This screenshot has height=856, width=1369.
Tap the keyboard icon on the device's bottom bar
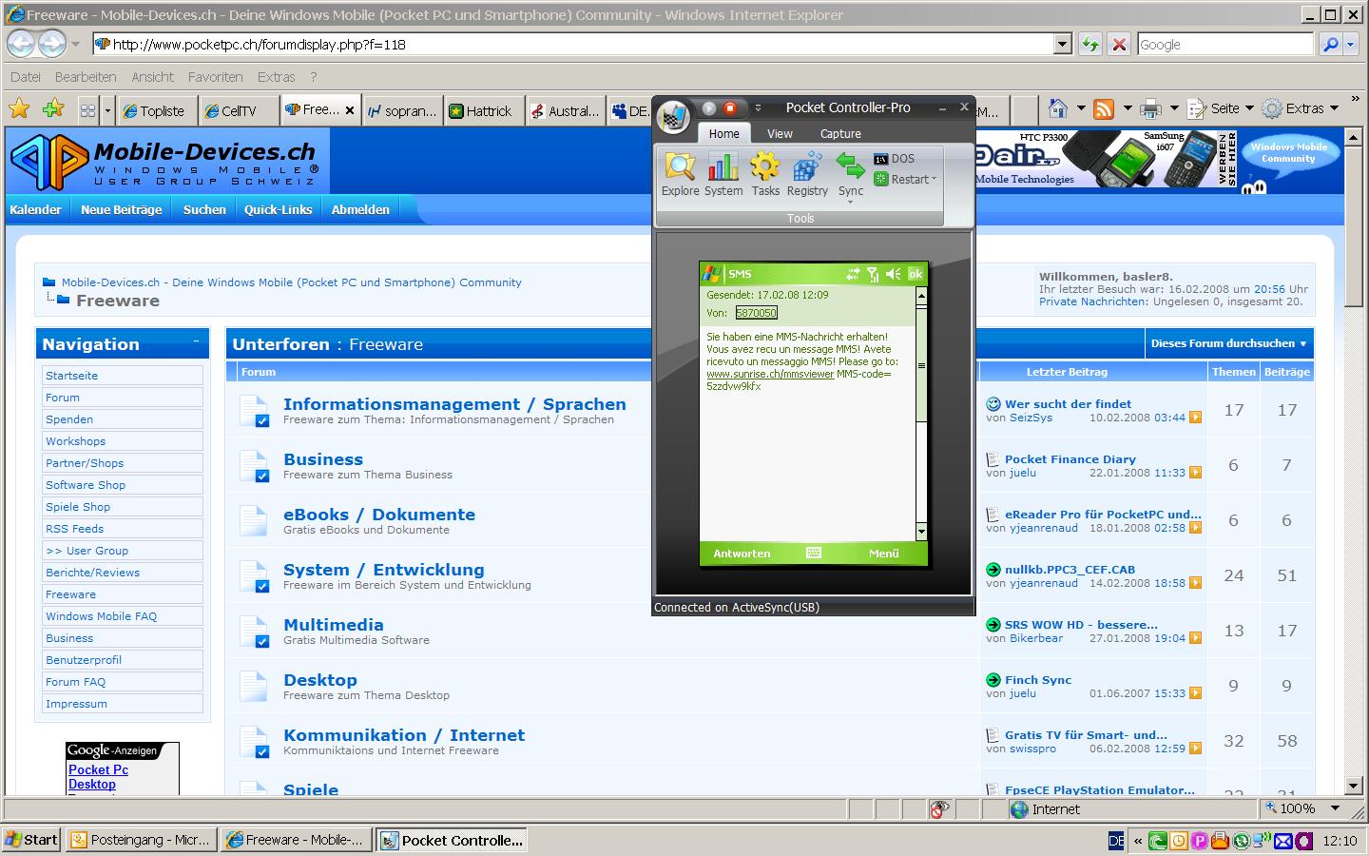[x=814, y=553]
